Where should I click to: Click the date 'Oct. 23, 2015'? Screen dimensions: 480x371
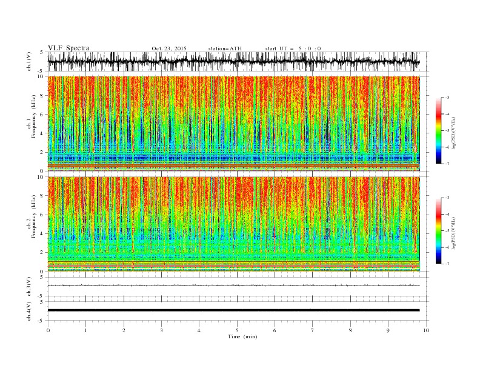(x=169, y=48)
